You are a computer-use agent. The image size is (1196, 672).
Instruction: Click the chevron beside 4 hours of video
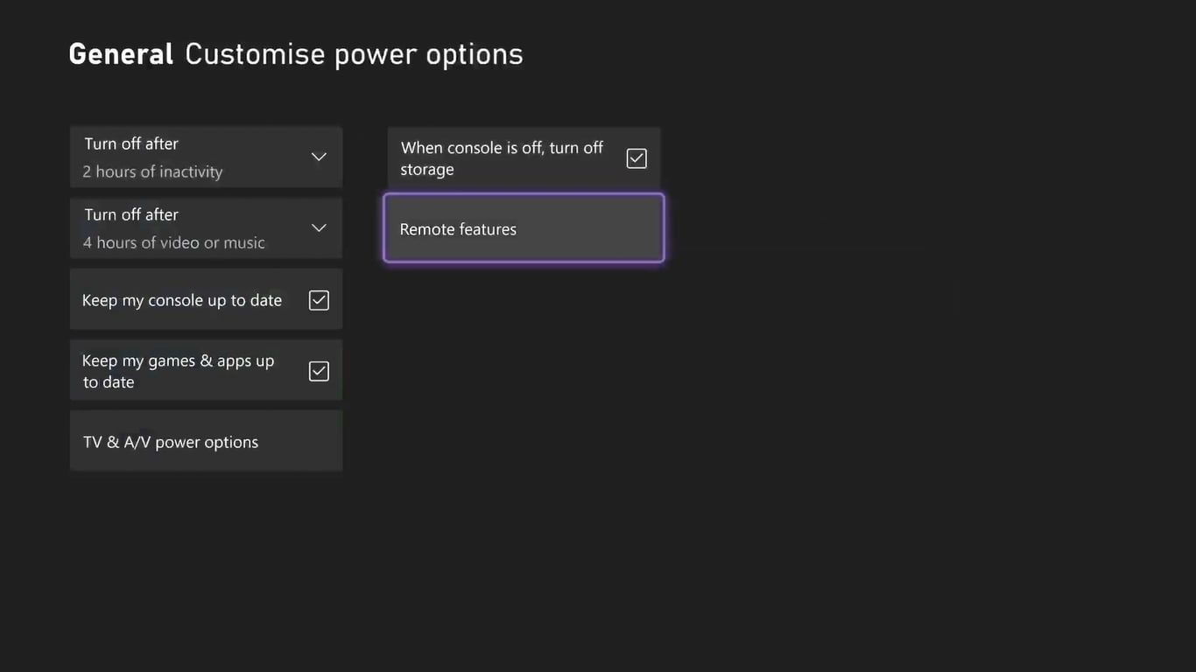coord(319,228)
